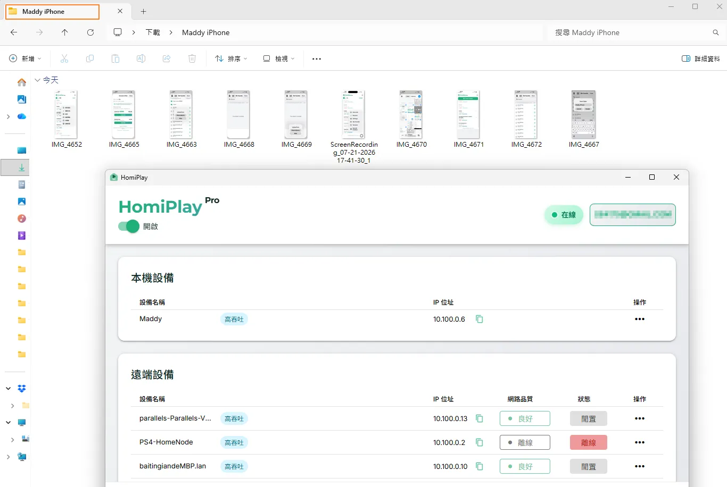Click the Copy icon in Explorer toolbar

[90, 58]
